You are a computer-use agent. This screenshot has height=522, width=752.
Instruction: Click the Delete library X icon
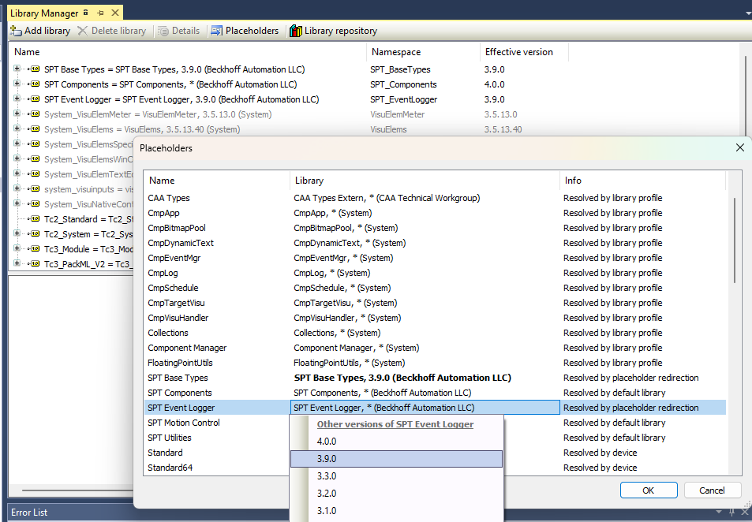(x=83, y=32)
